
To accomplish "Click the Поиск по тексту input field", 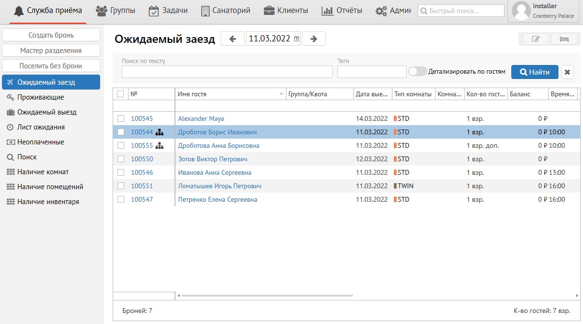I will (x=227, y=72).
